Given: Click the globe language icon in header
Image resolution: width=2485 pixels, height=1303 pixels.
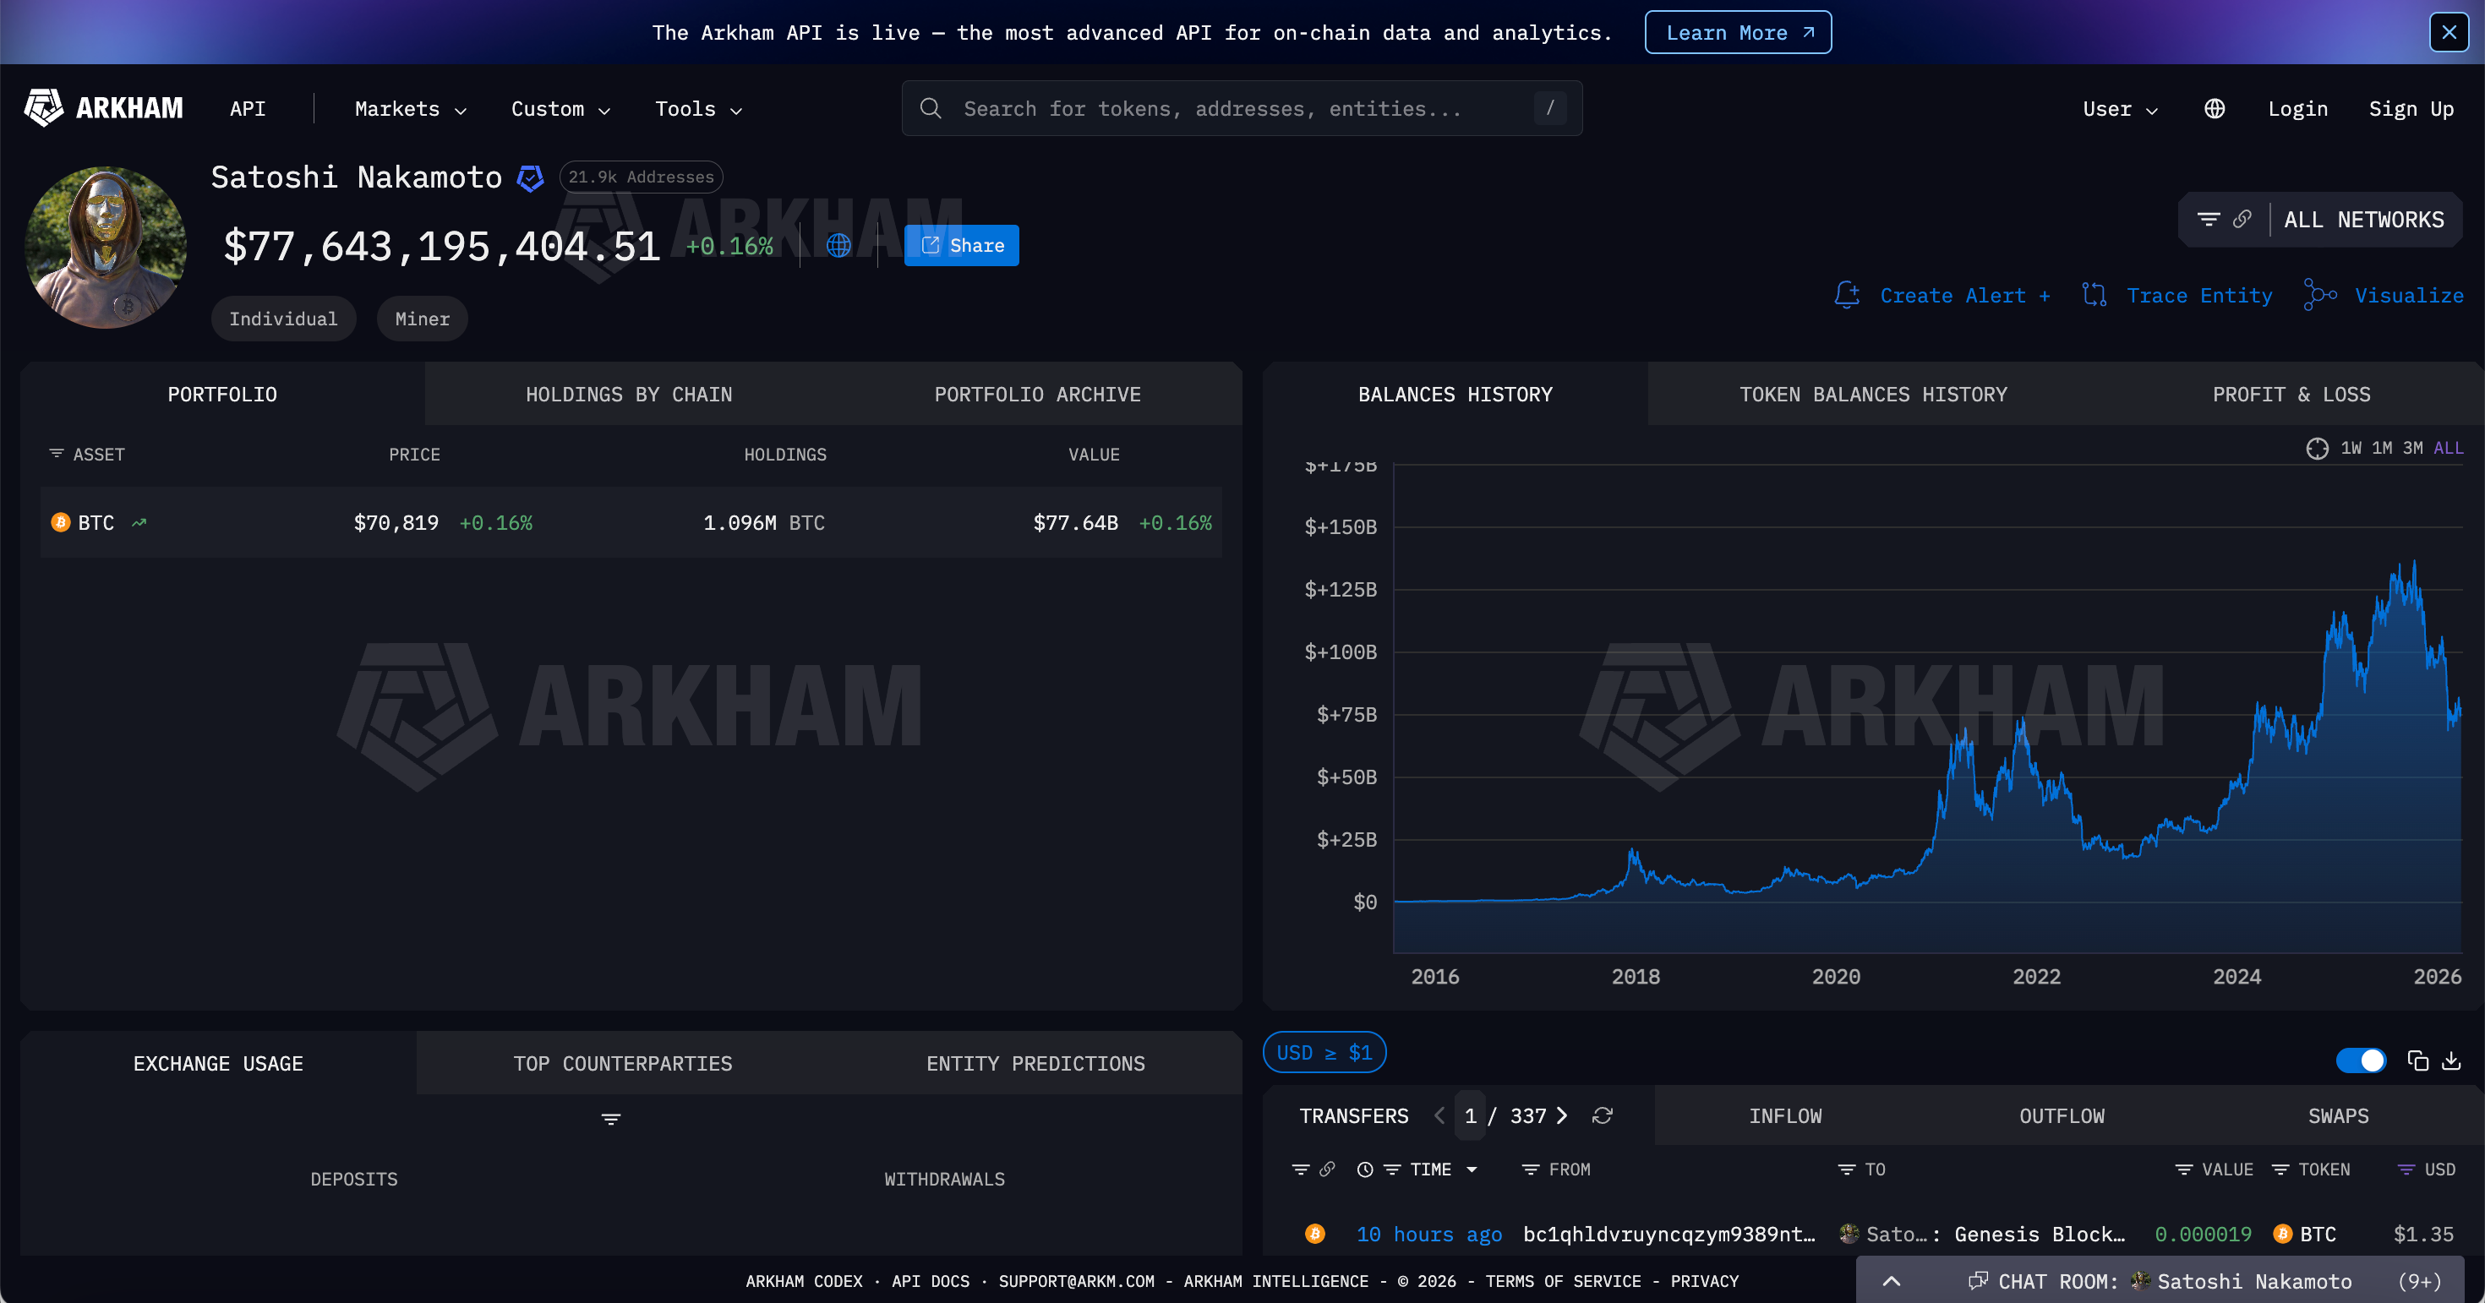Looking at the screenshot, I should (2214, 109).
